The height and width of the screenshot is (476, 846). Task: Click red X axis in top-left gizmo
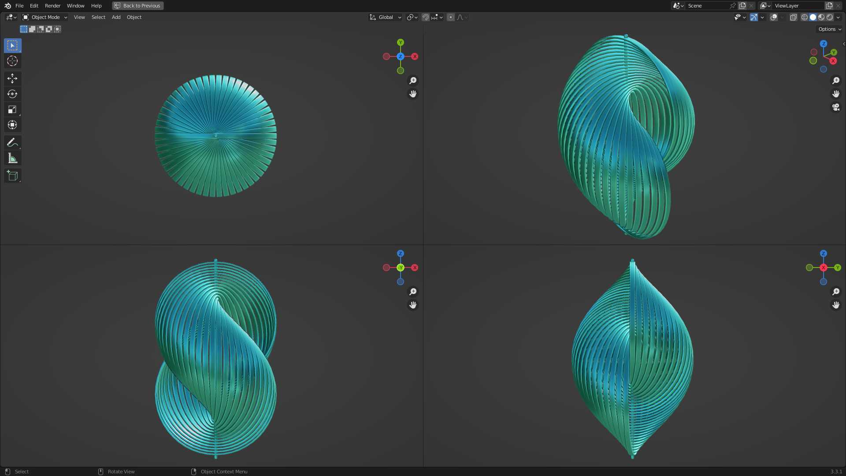[415, 56]
